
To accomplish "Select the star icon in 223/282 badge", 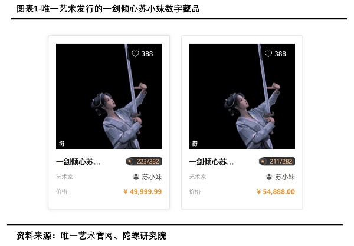I will (x=130, y=161).
